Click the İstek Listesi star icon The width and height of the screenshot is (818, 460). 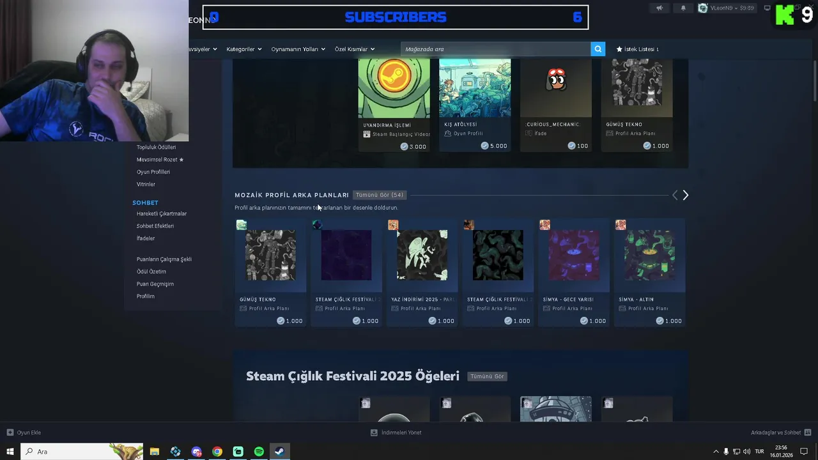[x=619, y=49]
